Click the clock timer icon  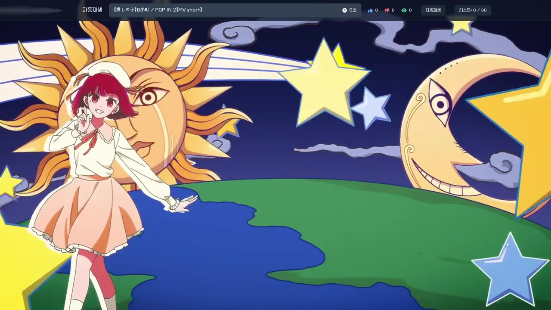pyautogui.click(x=344, y=10)
